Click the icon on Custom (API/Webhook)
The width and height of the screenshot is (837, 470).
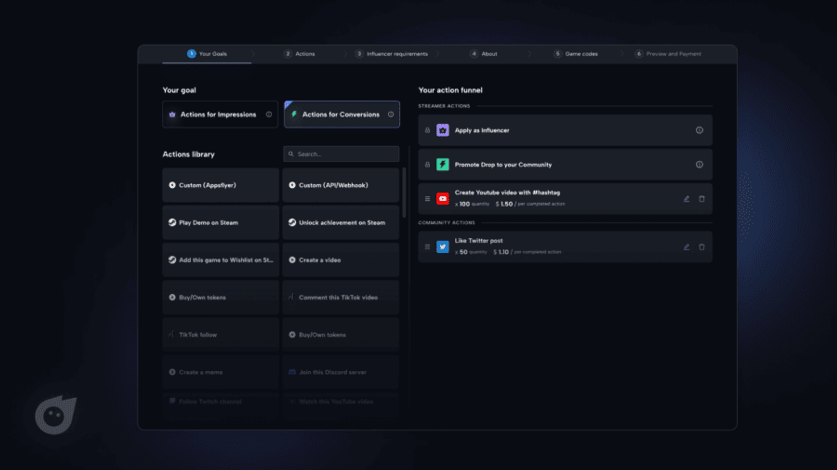[x=292, y=185]
